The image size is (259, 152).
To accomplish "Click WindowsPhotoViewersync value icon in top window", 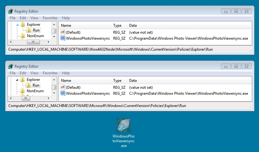I will [63, 38].
